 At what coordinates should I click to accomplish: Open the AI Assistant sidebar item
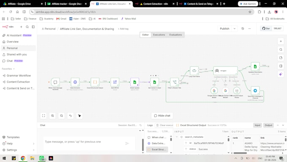19,36
